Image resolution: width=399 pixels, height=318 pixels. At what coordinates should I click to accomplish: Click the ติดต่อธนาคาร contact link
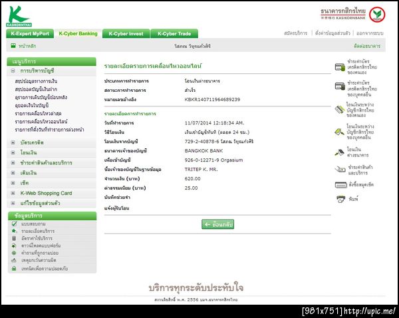click(x=367, y=46)
